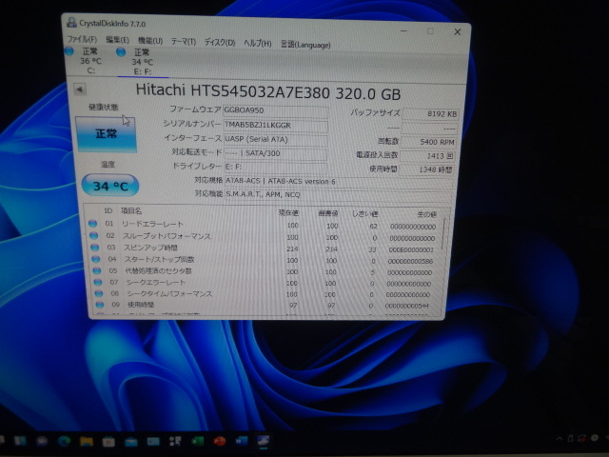Click status orb for 02 スループットパフォーマンス
The width and height of the screenshot is (609, 457).
point(93,235)
